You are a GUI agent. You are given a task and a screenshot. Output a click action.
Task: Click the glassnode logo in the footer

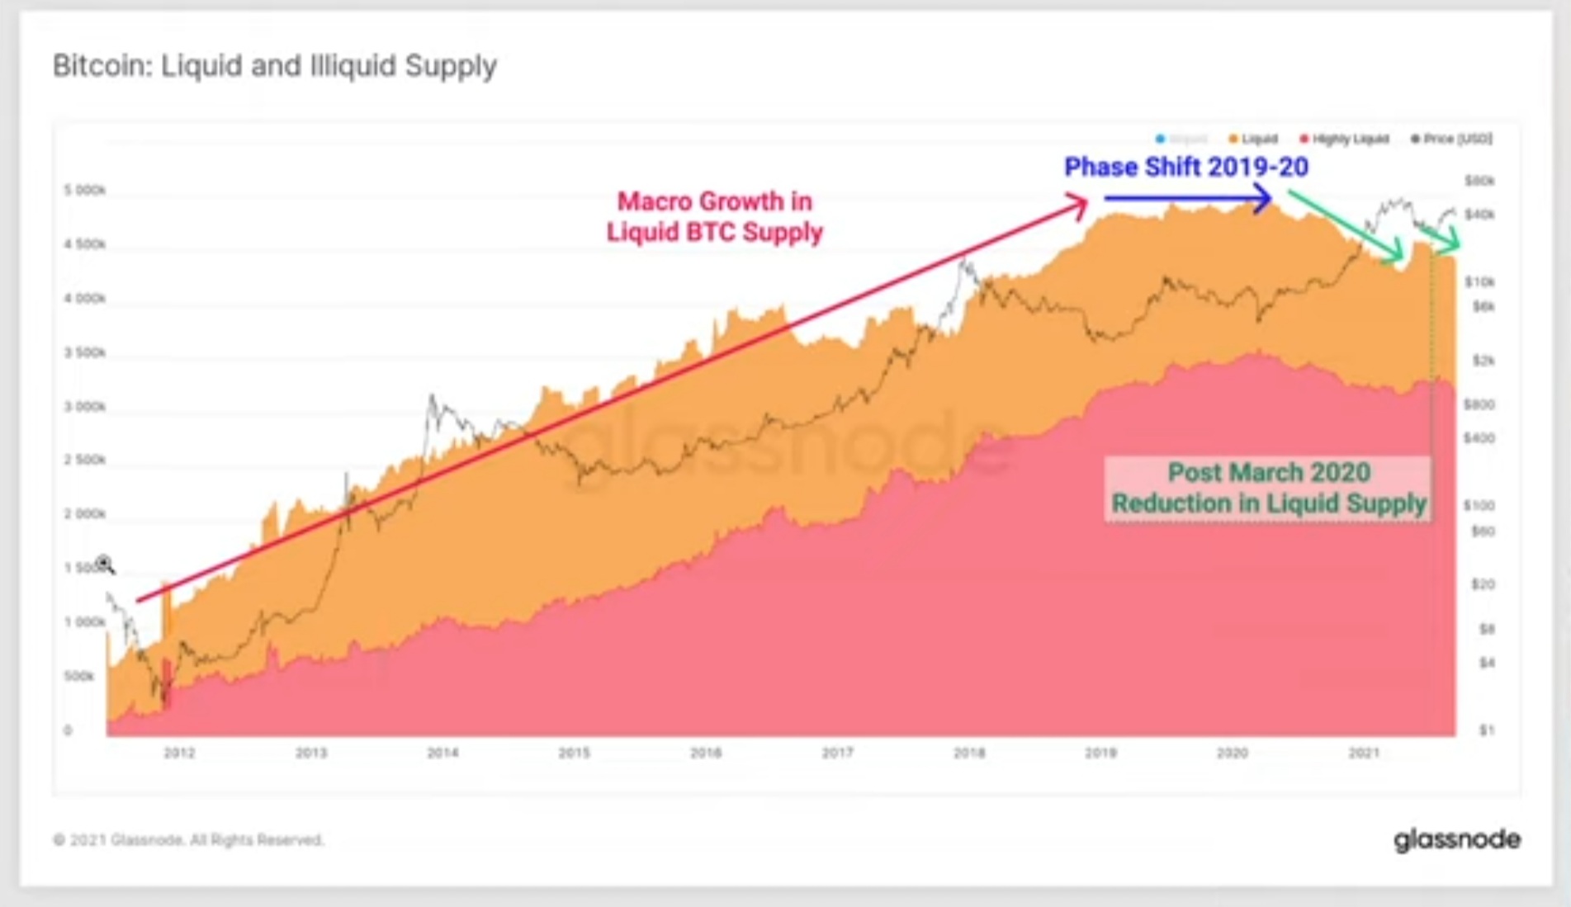[1457, 840]
